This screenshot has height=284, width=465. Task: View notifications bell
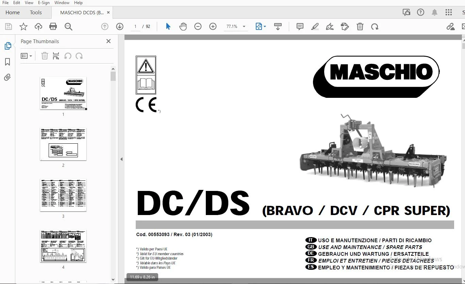tap(435, 13)
